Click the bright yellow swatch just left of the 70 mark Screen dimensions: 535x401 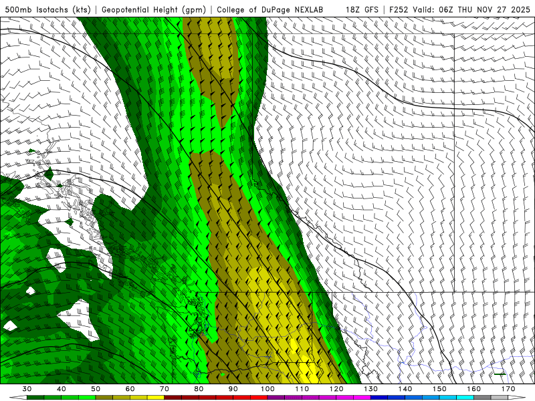[156, 398]
